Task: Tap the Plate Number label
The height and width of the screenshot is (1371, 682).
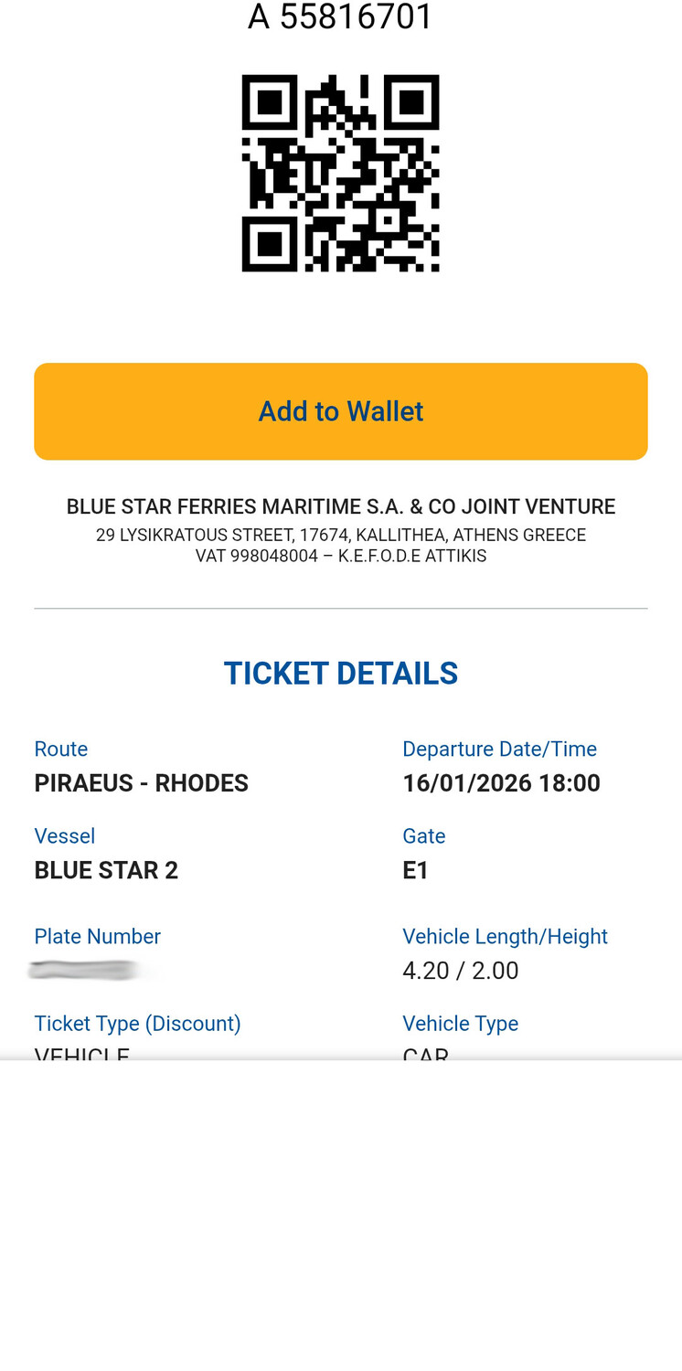Action: 97,937
